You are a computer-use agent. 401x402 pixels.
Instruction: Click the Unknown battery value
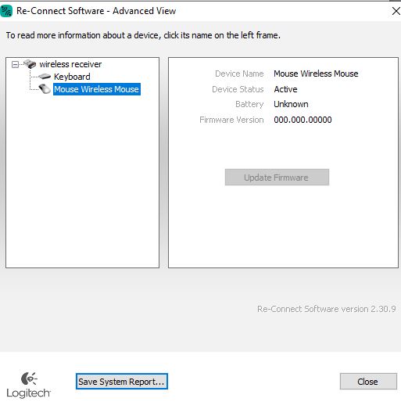point(291,104)
